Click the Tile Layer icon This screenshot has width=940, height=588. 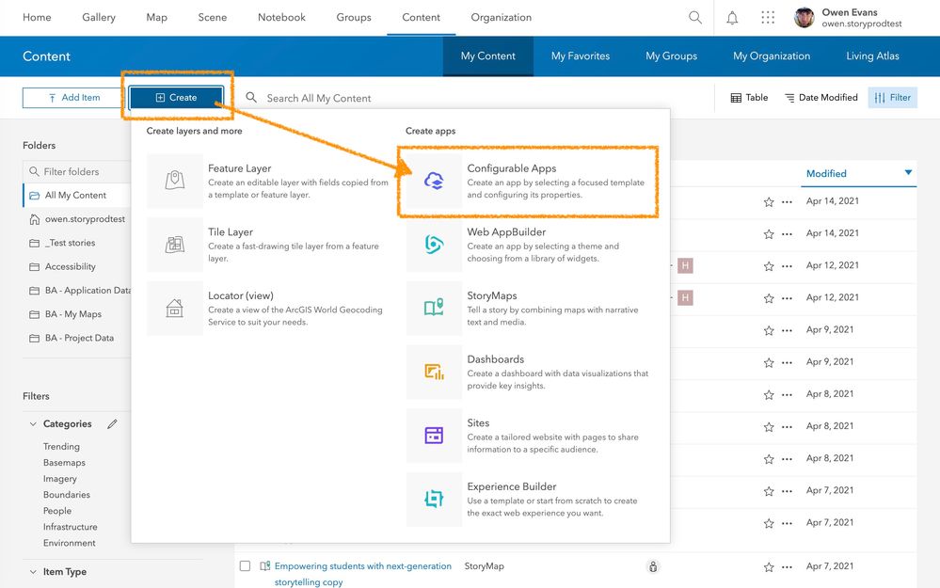point(174,244)
